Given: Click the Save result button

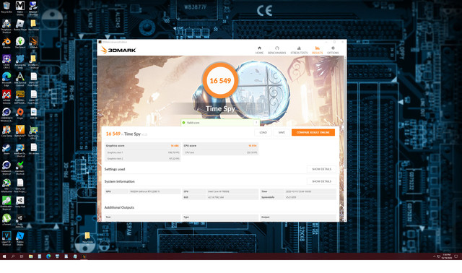Looking at the screenshot, I should coord(282,132).
